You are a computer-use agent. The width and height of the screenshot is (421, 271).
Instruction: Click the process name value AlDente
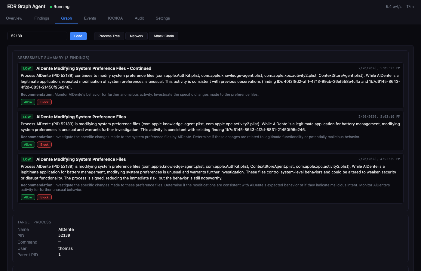[x=66, y=229]
